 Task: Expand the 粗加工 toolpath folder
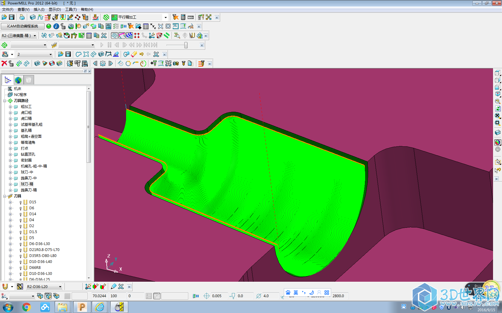(10, 107)
